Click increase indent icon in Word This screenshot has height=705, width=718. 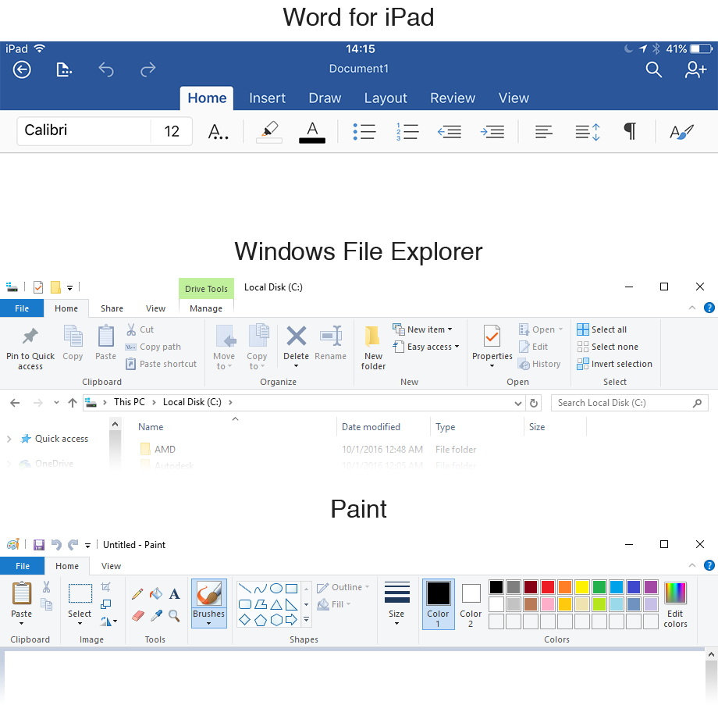tap(492, 132)
